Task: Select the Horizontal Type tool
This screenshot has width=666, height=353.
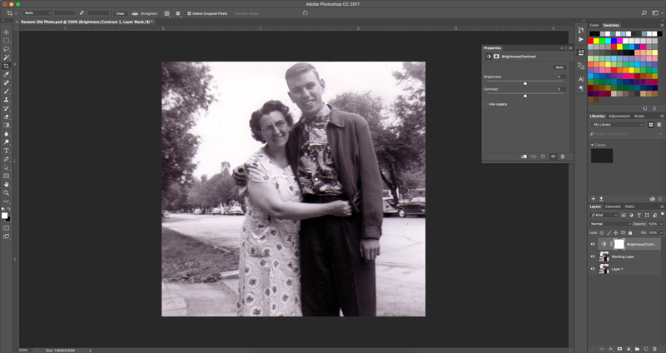Action: [x=7, y=151]
